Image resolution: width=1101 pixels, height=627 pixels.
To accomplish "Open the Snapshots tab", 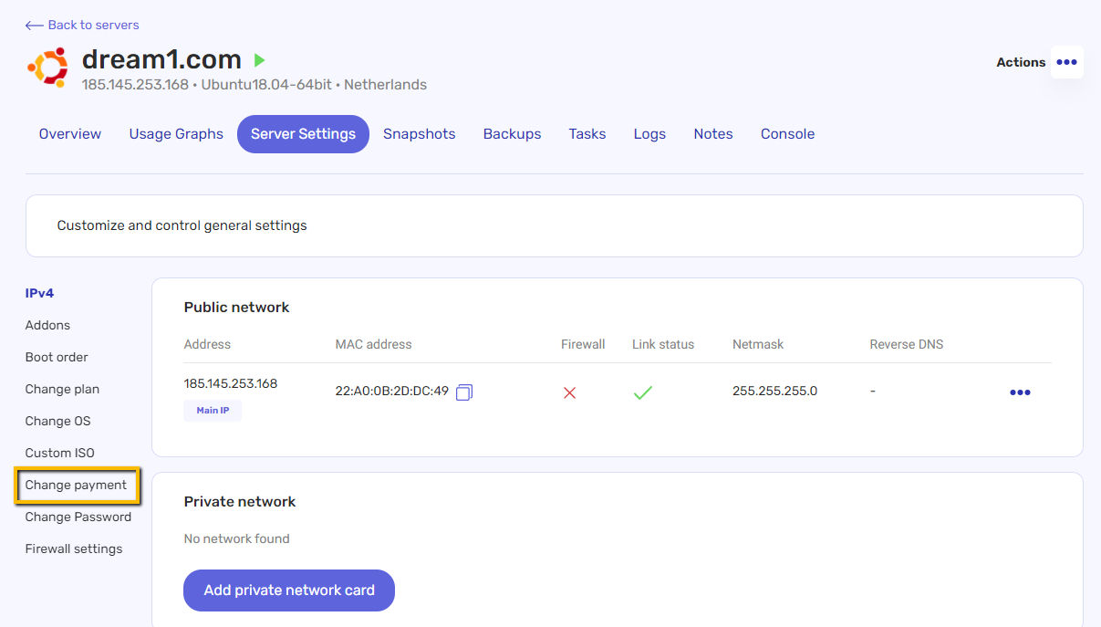I will [420, 134].
